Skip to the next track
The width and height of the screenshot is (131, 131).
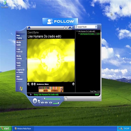point(46,103)
